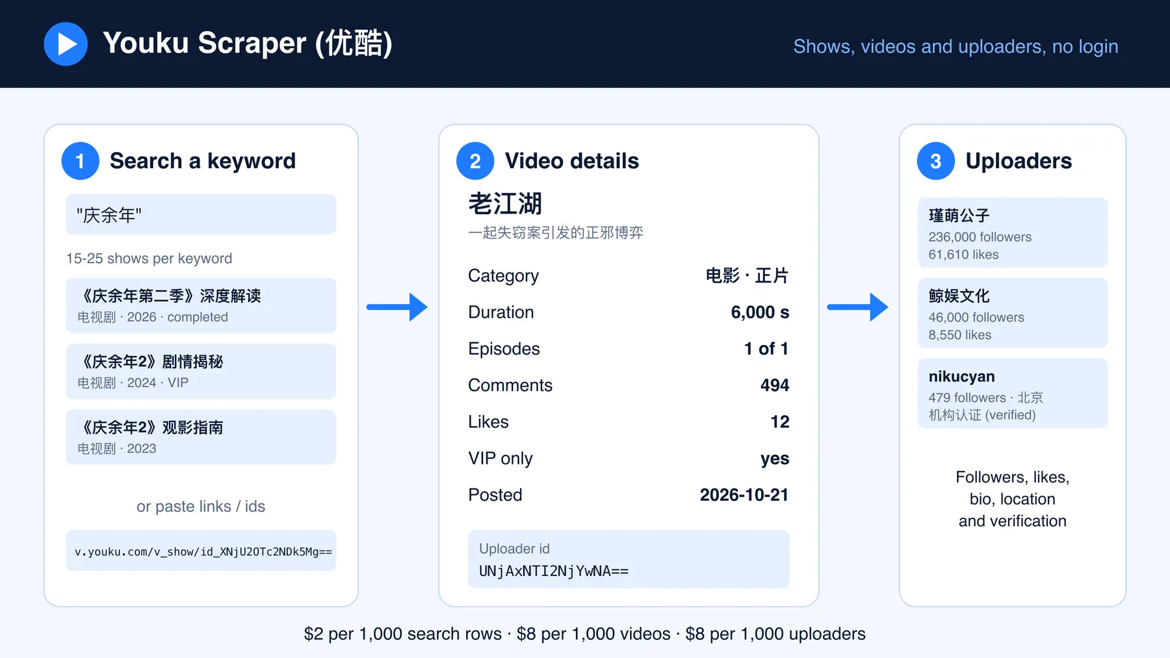Click the "Search a keyword" heading
1170x658 pixels.
click(x=203, y=160)
